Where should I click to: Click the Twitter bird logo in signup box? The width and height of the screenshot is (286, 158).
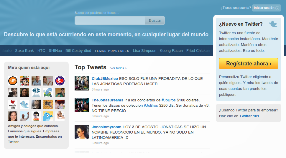point(273,24)
